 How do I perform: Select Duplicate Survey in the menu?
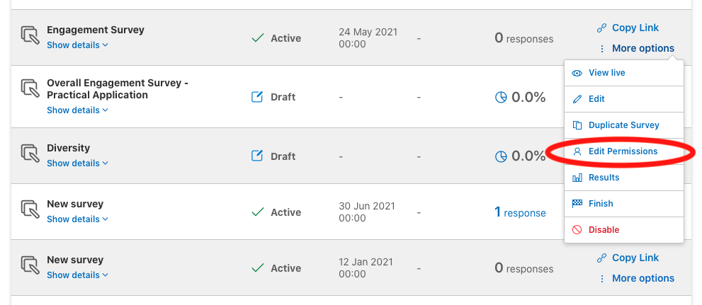point(623,125)
